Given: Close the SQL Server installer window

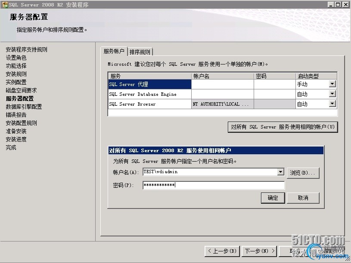Looking at the screenshot, I should 346,4.
